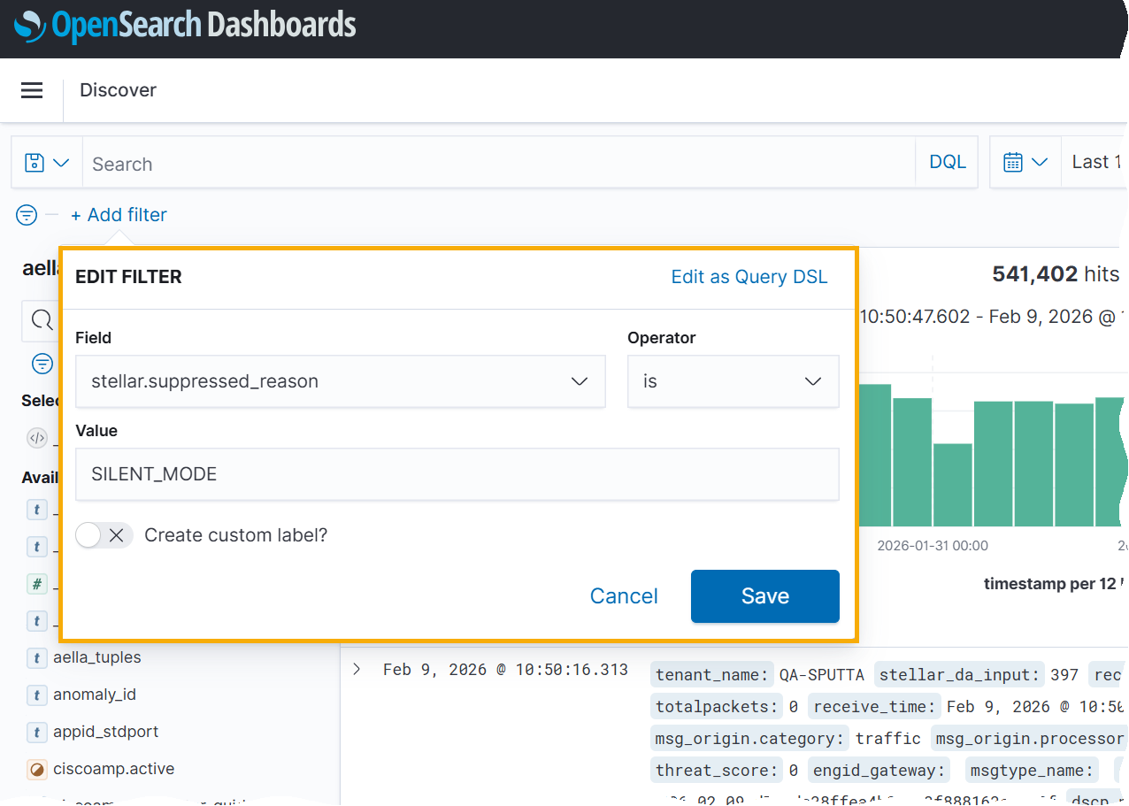The image size is (1129, 806).
Task: Click the ciscoamp.active boolean field icon
Action: 36,769
